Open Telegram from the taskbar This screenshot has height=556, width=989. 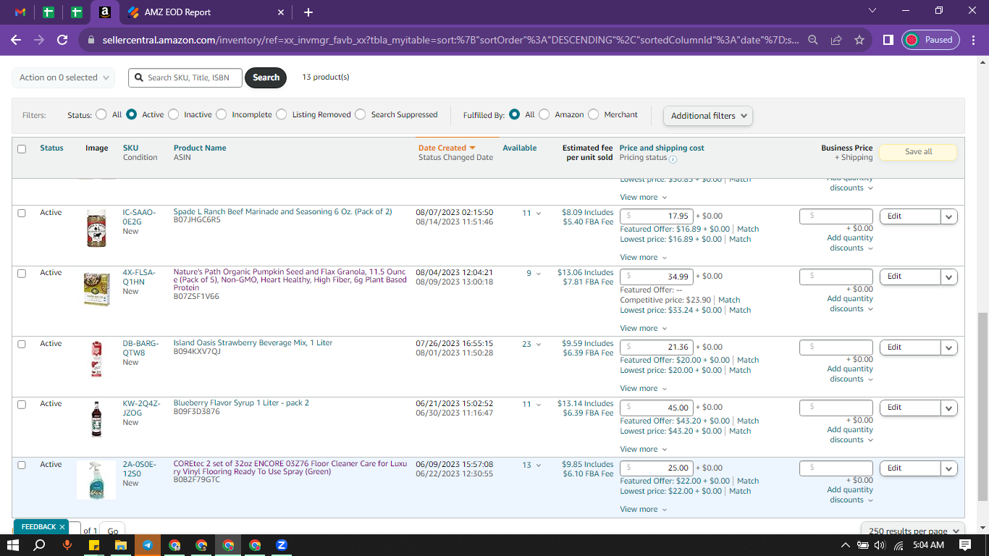(148, 545)
